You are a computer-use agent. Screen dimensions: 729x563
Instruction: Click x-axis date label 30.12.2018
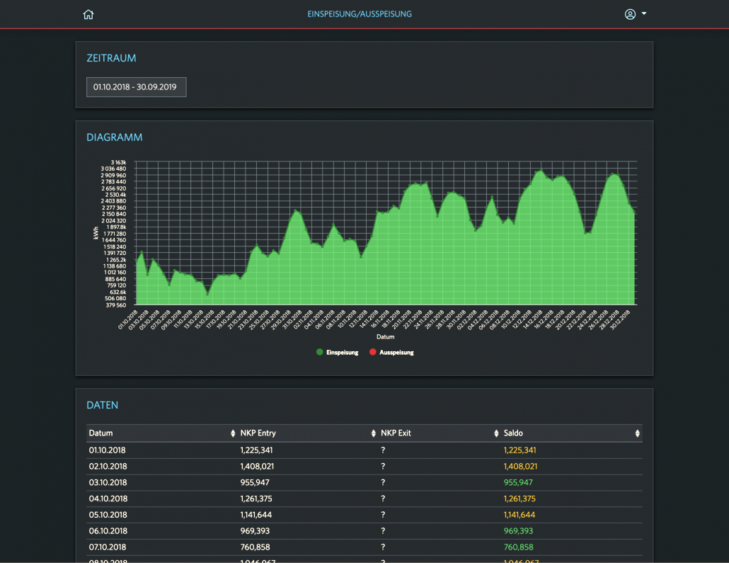[x=620, y=319]
